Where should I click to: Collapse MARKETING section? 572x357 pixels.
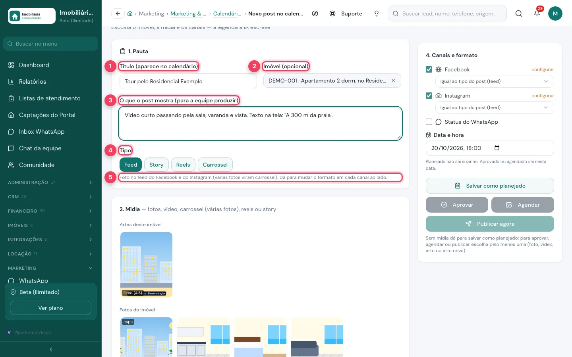coord(51,268)
